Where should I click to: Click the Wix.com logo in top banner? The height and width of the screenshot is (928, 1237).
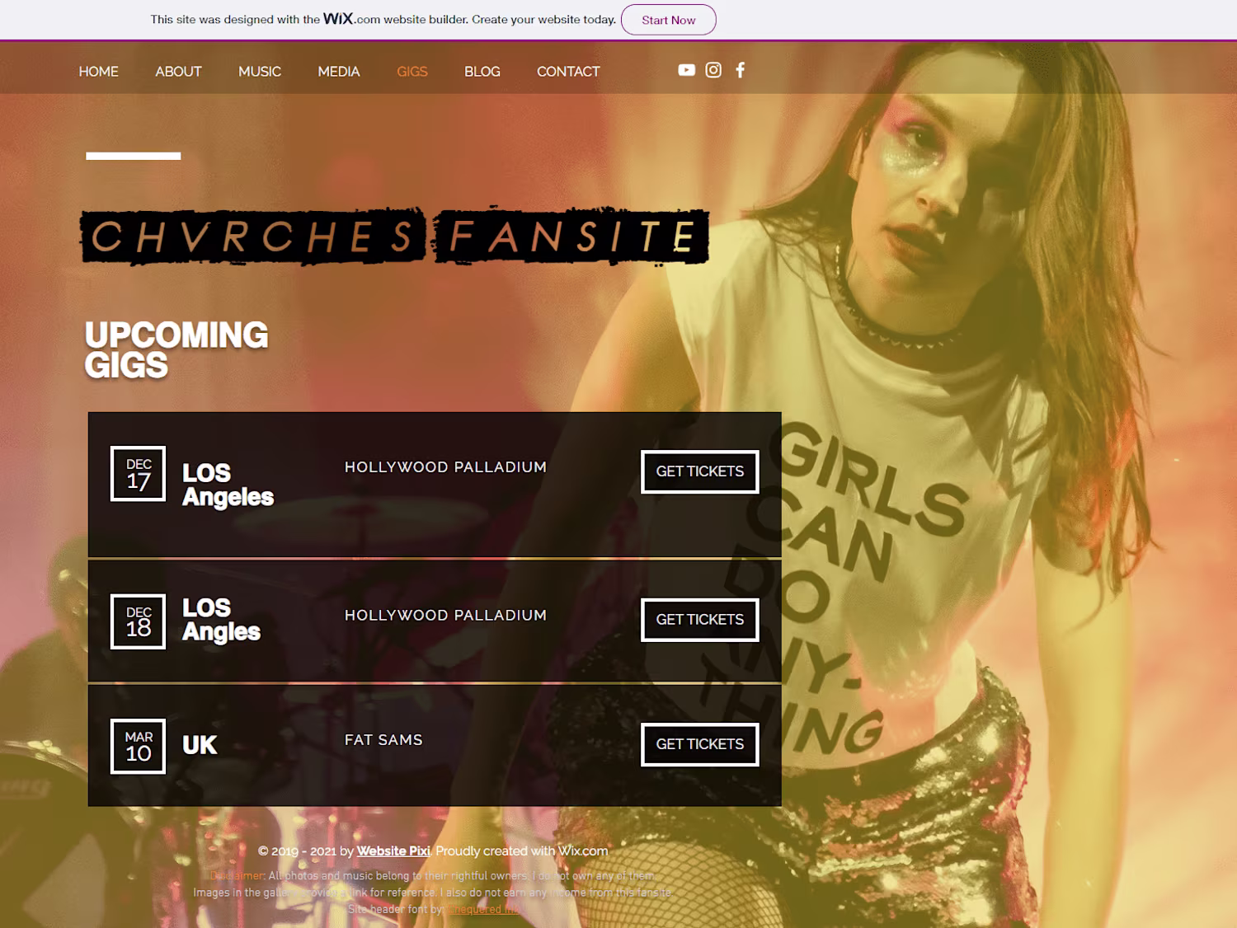tap(351, 19)
